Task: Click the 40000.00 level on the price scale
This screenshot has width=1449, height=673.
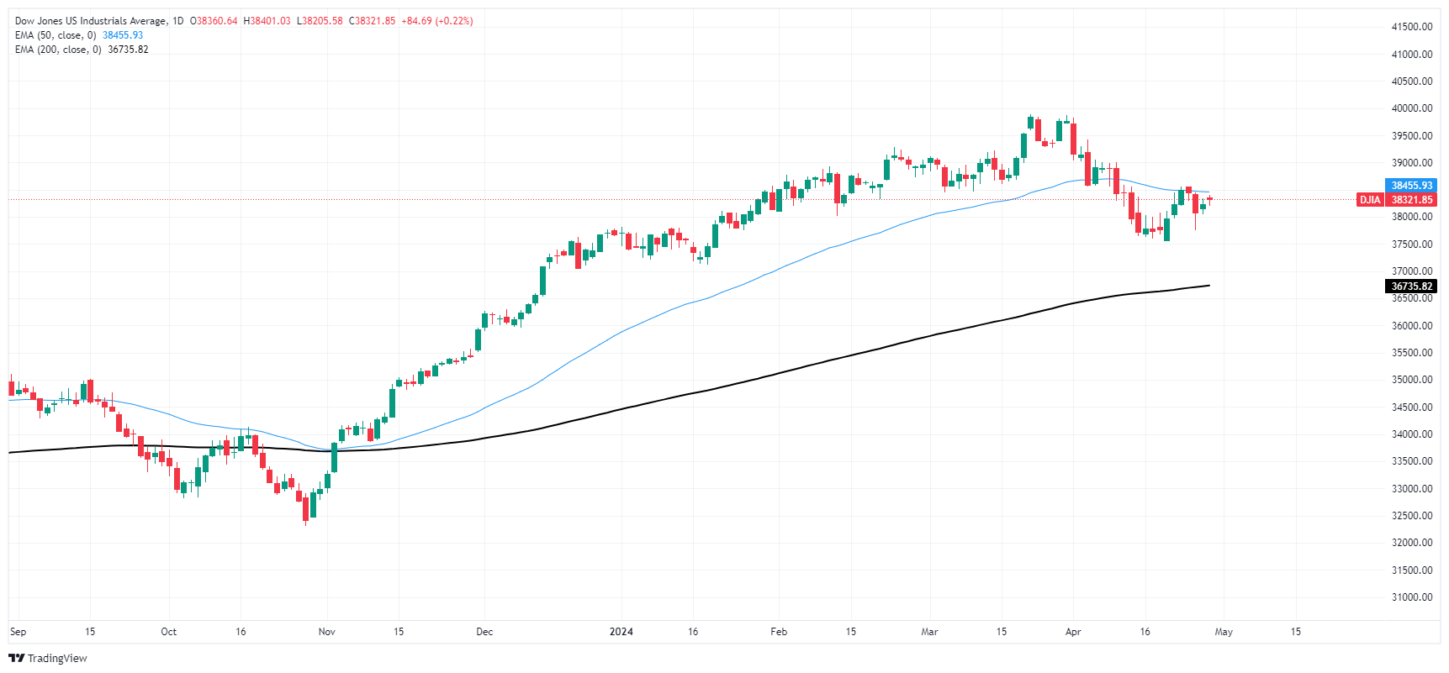Action: coord(1412,108)
